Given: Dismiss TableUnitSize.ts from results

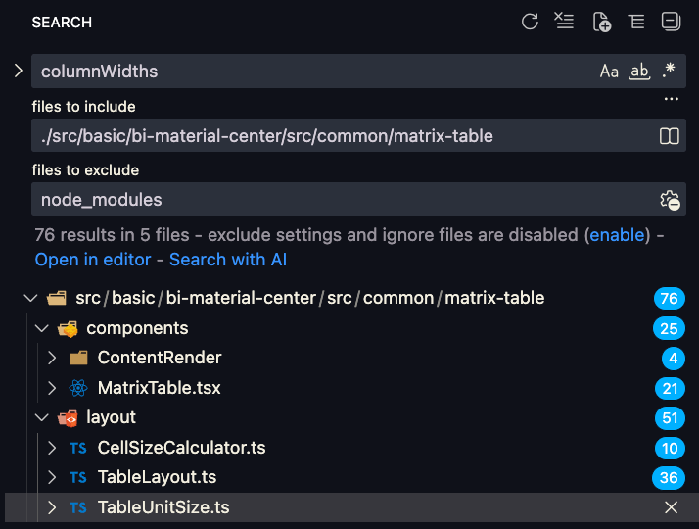Looking at the screenshot, I should tap(671, 507).
